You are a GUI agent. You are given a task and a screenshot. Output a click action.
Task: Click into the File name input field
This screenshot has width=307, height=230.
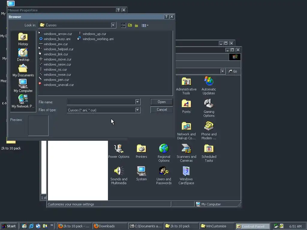[101, 102]
